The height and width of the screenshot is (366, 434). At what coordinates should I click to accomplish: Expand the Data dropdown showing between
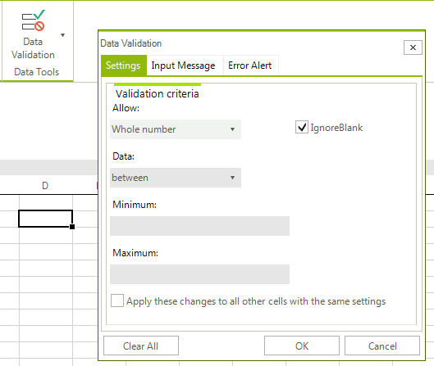point(176,178)
